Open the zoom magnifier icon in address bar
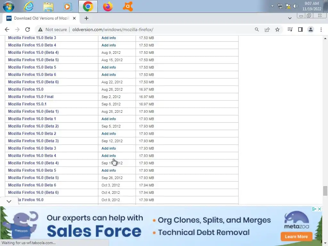 [257, 29]
